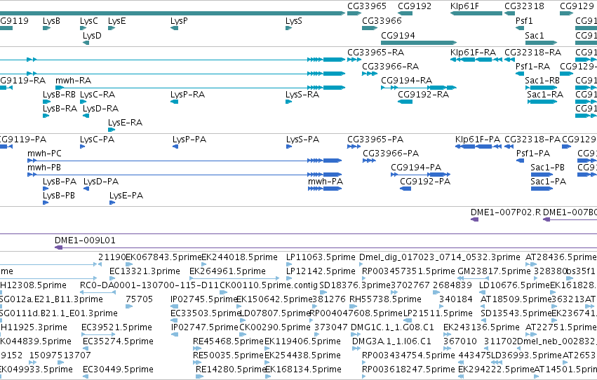This screenshot has height=380, width=597.
Task: Click the mwh-PB protein label
Action: [43, 168]
